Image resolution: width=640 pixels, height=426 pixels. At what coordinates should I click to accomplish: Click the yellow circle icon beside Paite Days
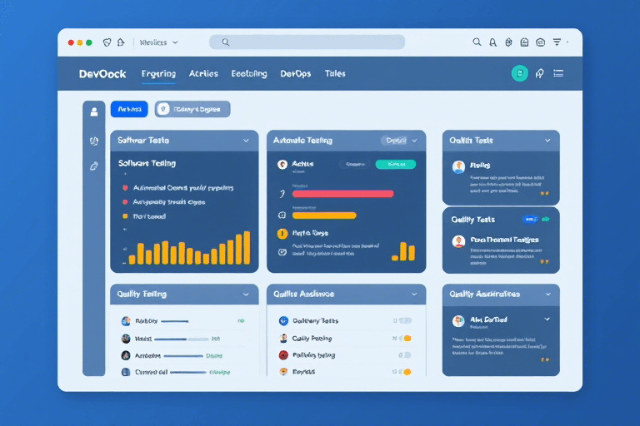coord(282,233)
